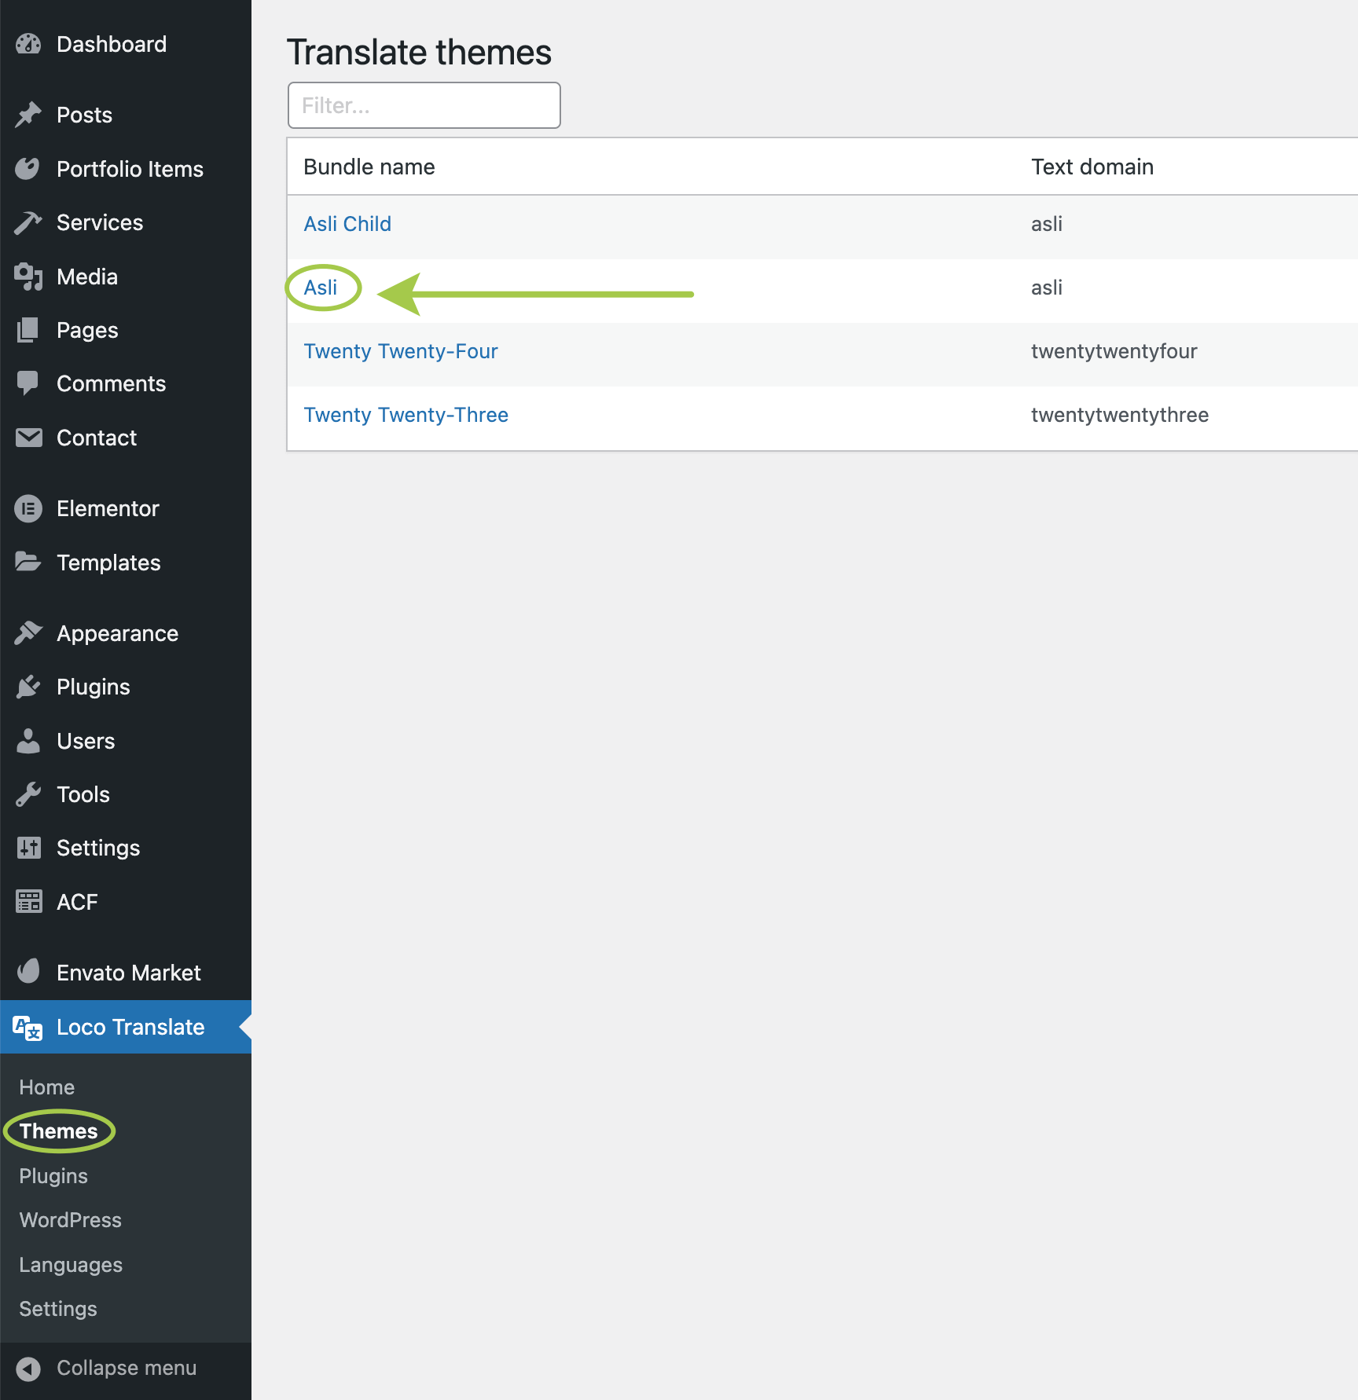The image size is (1358, 1400).
Task: Click the Plugins plug icon
Action: point(28,687)
